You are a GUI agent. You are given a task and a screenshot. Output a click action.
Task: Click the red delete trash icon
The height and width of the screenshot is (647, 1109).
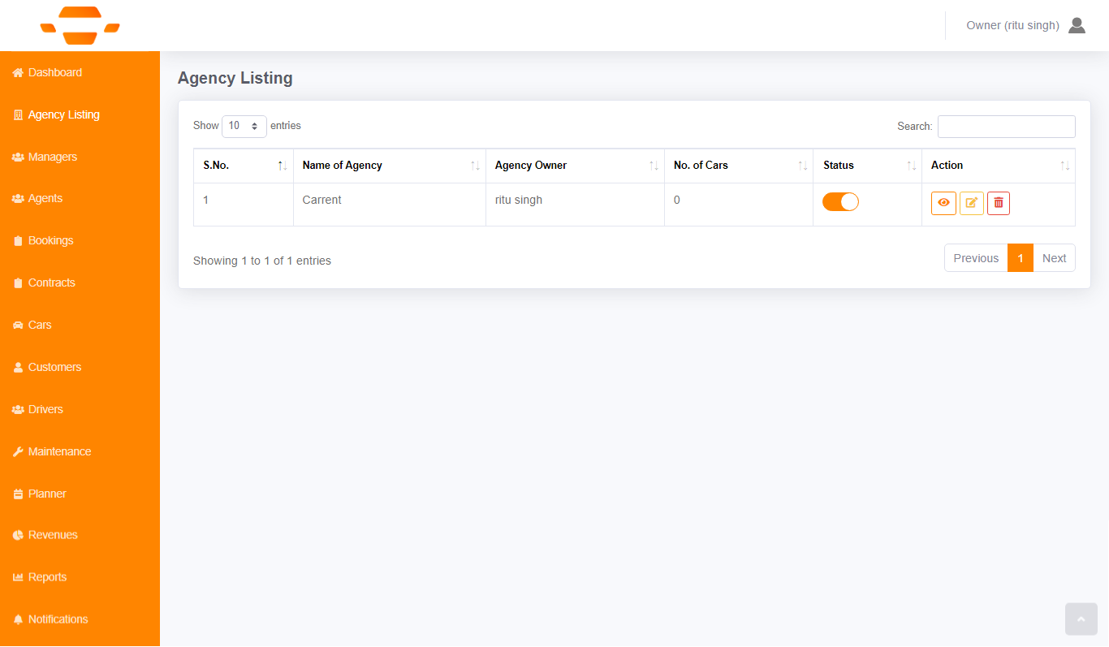pos(999,203)
